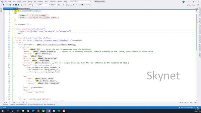This screenshot has width=201, height=113.
Task: Click the browser Refresh toolbar icon
Action: pyautogui.click(x=59, y=5)
